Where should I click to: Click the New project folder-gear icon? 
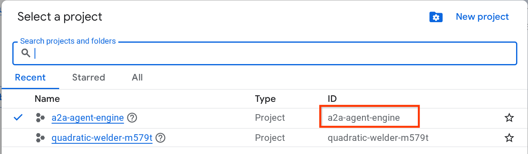click(436, 17)
